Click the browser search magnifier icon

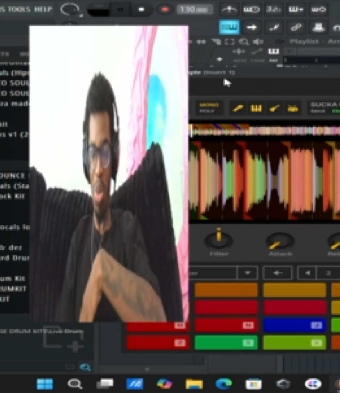[x=85, y=367]
